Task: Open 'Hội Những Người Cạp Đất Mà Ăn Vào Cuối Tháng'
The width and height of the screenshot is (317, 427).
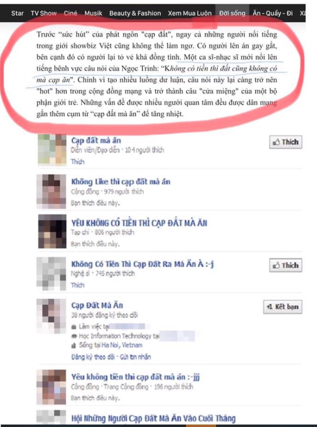Action: (x=153, y=418)
